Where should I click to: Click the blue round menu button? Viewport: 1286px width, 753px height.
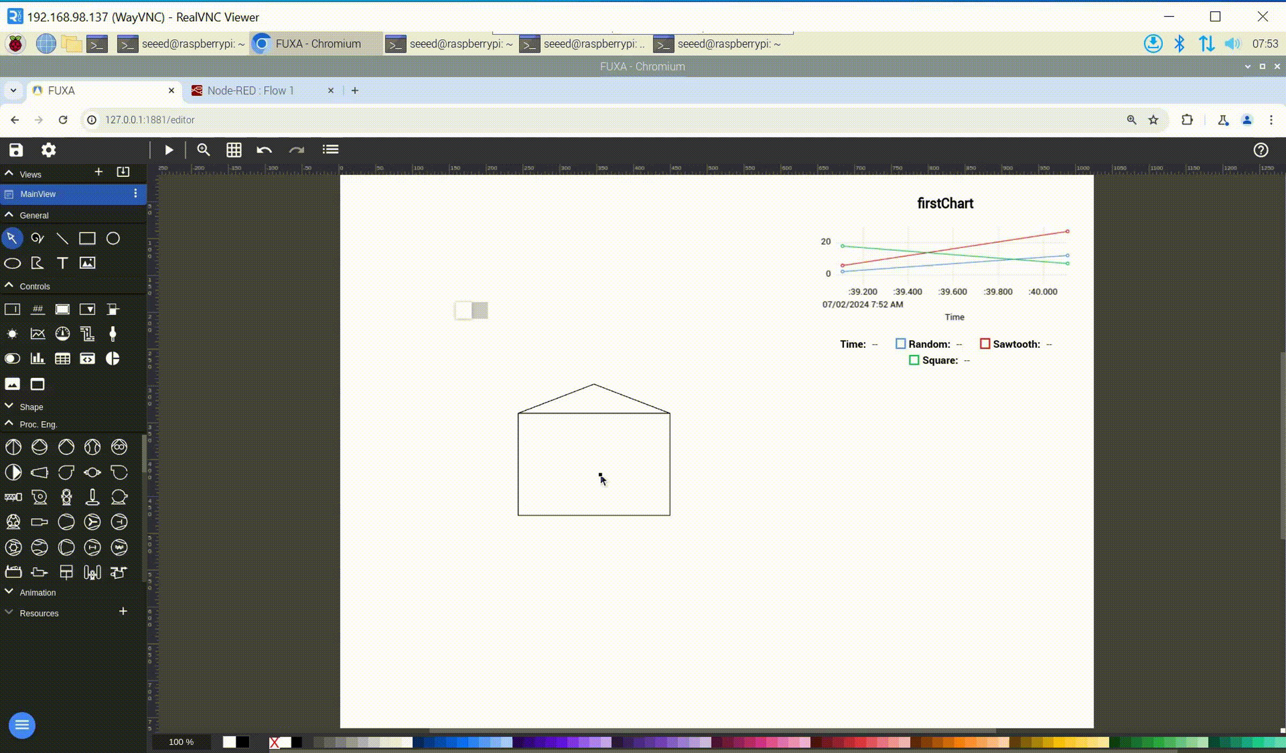coord(22,725)
